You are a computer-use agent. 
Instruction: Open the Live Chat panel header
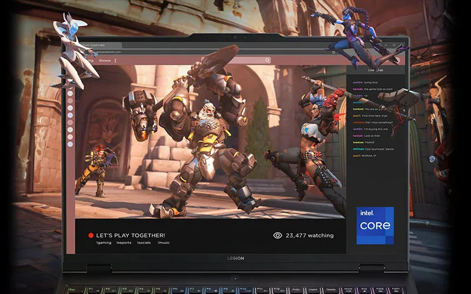coord(376,69)
